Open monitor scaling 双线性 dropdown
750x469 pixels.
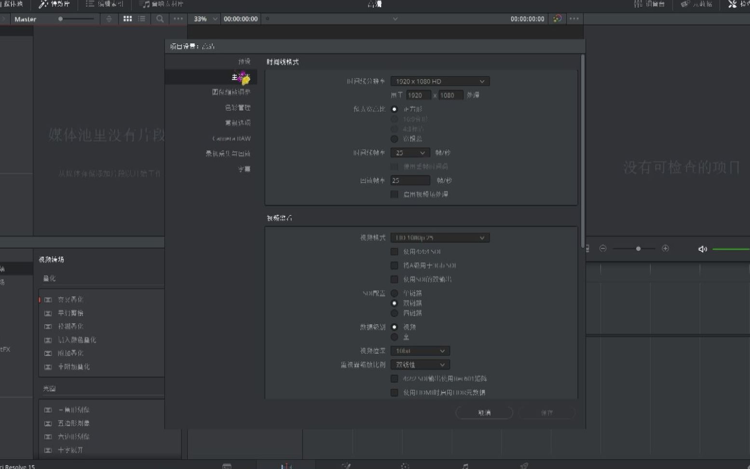click(x=420, y=365)
